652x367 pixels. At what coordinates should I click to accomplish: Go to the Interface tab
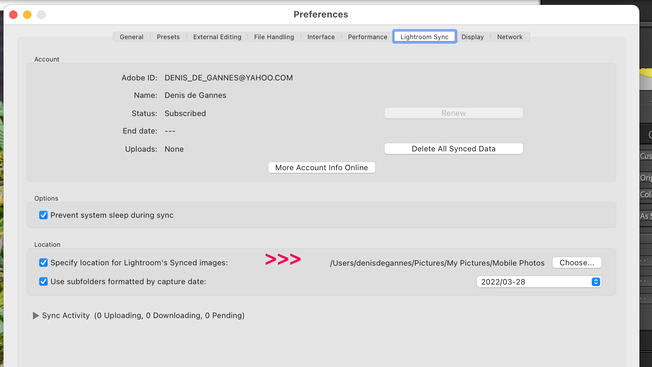pos(321,37)
